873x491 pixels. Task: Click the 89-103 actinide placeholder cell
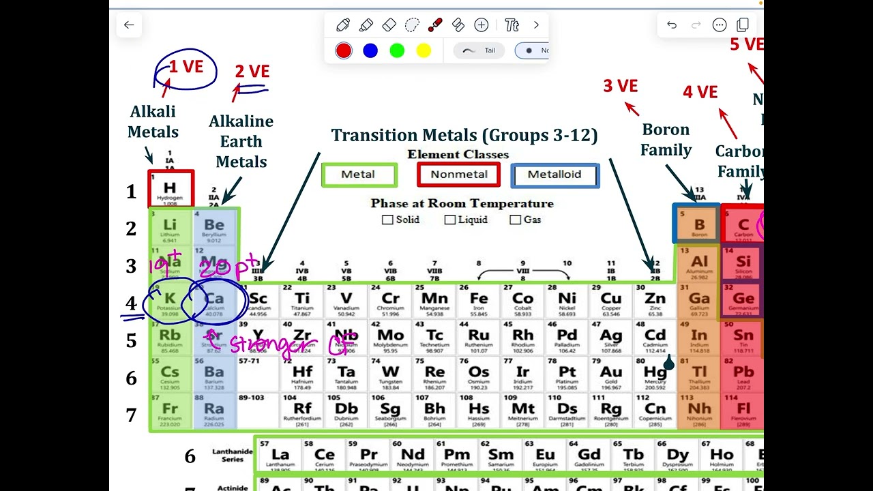258,411
